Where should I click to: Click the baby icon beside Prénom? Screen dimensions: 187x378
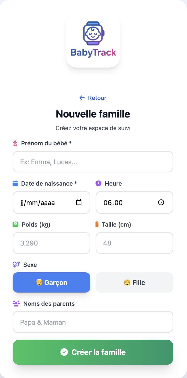[15, 143]
